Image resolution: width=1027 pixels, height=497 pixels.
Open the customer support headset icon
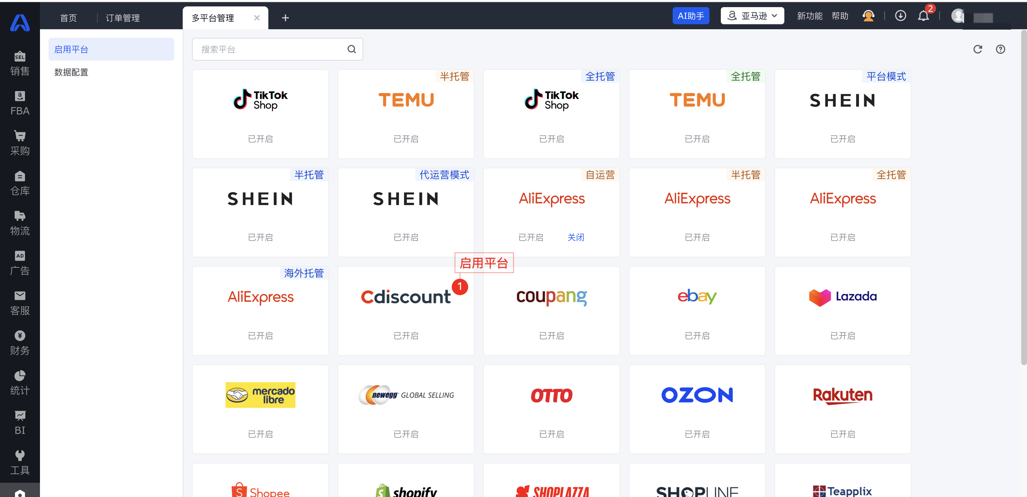click(x=868, y=16)
